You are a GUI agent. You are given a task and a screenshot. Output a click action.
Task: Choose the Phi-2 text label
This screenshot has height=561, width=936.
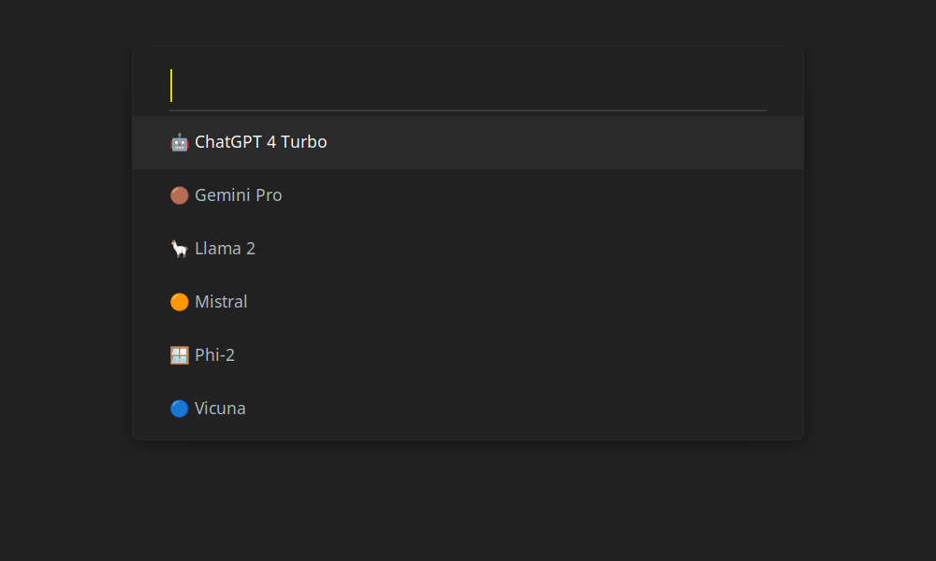(x=215, y=354)
